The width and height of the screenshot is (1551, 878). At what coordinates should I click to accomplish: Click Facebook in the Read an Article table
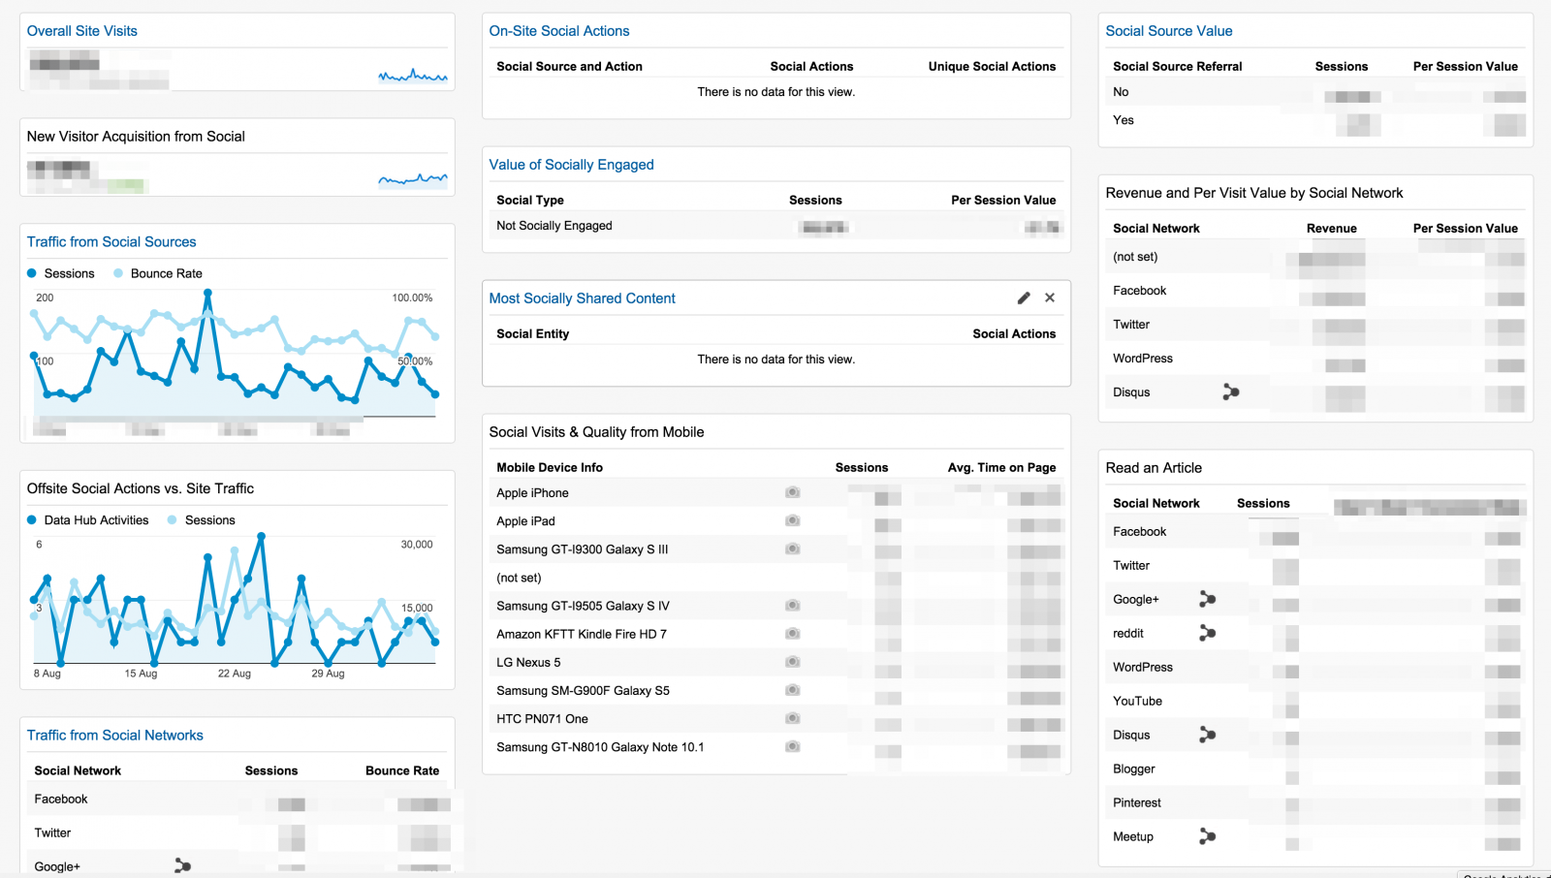tap(1140, 532)
